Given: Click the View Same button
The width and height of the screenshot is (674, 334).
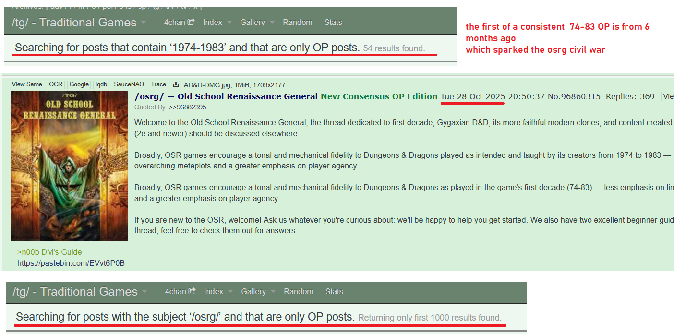Looking at the screenshot, I should (27, 84).
